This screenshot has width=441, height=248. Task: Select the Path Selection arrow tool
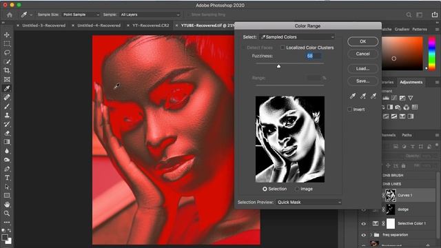(7, 187)
